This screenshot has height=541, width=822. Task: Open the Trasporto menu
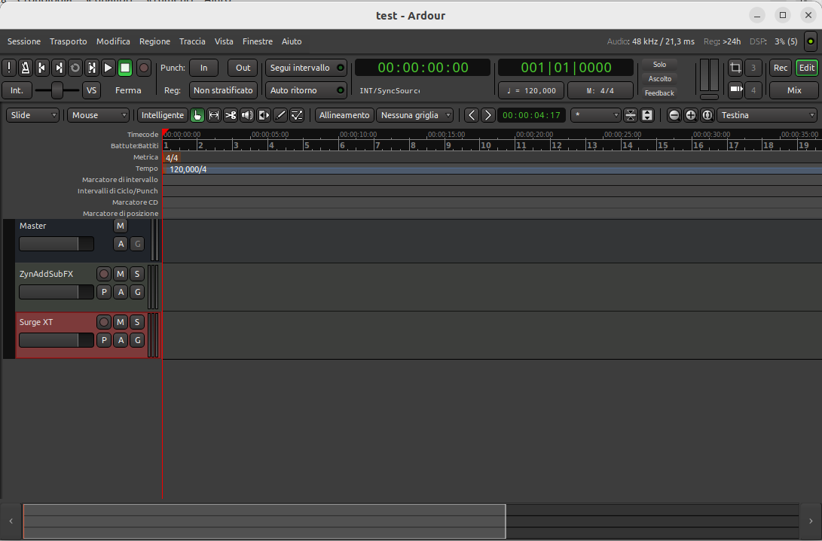click(x=69, y=41)
